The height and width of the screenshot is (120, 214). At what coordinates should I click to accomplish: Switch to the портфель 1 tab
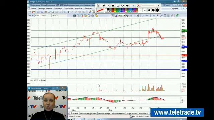coord(143,113)
